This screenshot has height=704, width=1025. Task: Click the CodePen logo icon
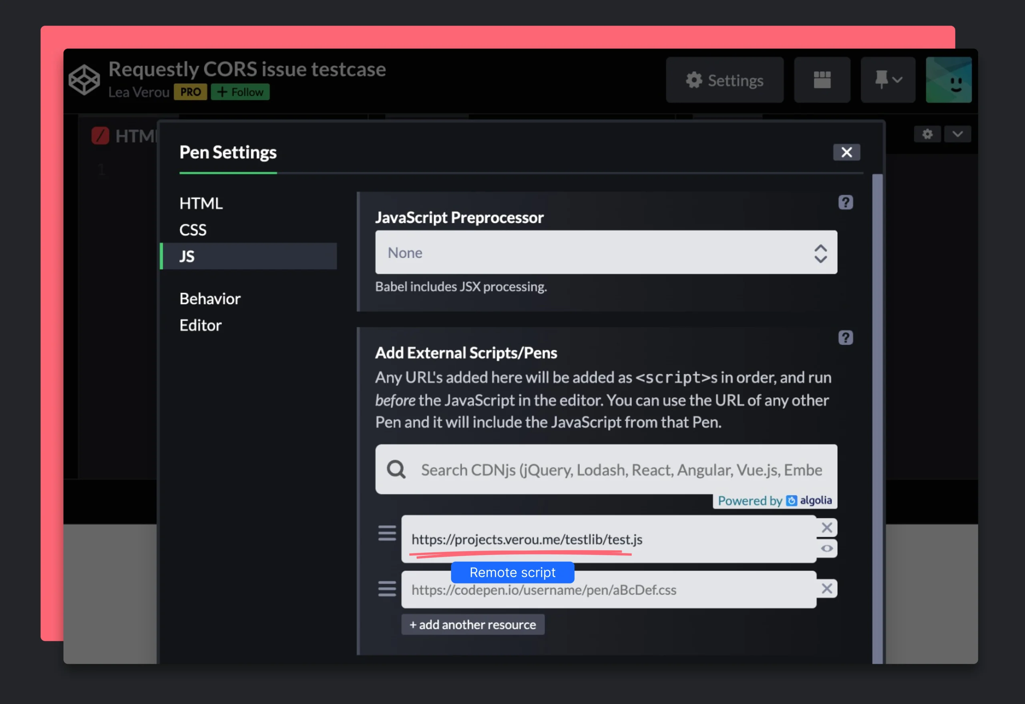[84, 80]
